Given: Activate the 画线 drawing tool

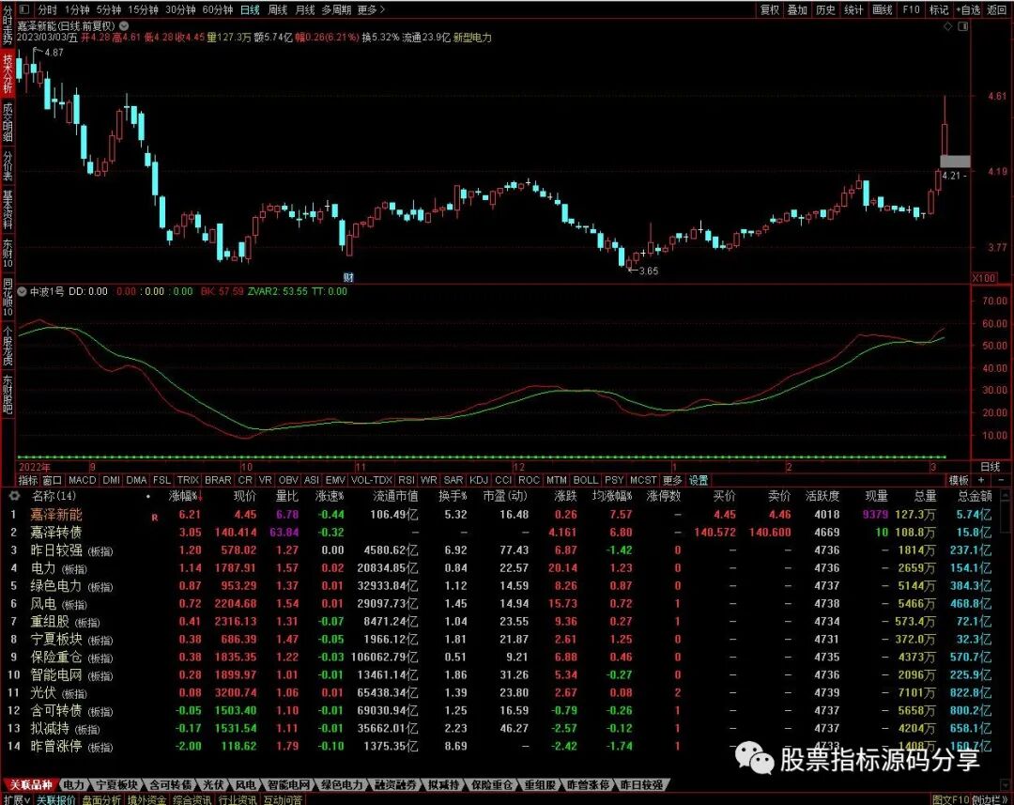Looking at the screenshot, I should click(x=882, y=9).
